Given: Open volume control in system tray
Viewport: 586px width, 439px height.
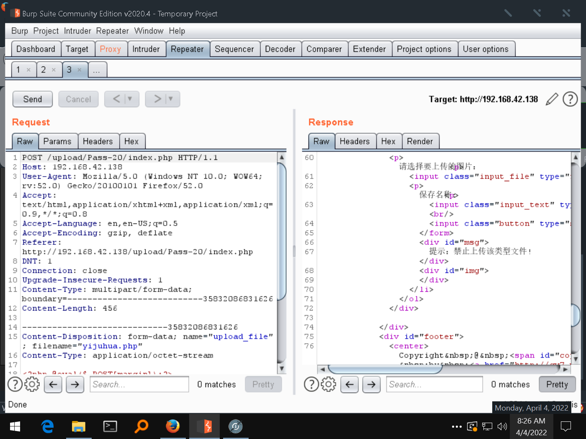Looking at the screenshot, I should pyautogui.click(x=502, y=426).
